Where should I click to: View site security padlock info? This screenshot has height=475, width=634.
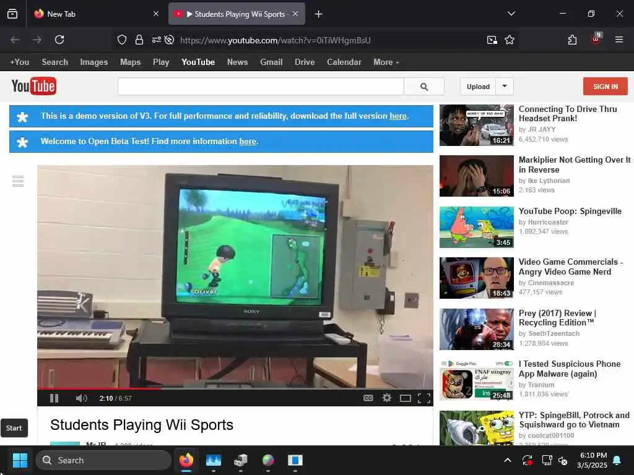pyautogui.click(x=139, y=40)
